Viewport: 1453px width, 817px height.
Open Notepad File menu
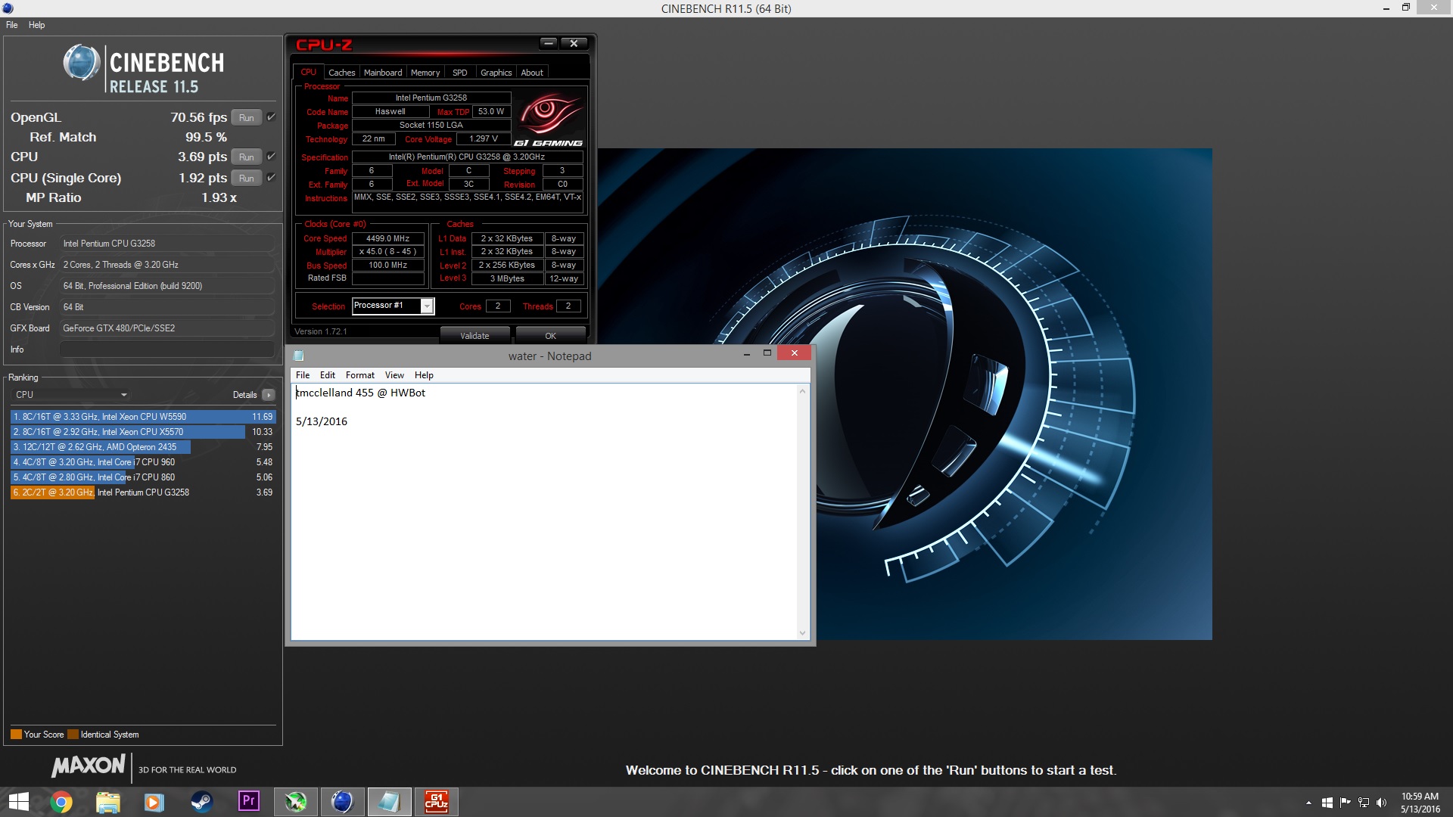click(x=303, y=375)
